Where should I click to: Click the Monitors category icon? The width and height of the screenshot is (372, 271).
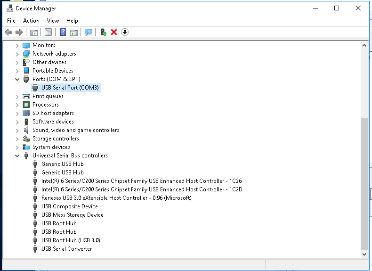tap(26, 45)
